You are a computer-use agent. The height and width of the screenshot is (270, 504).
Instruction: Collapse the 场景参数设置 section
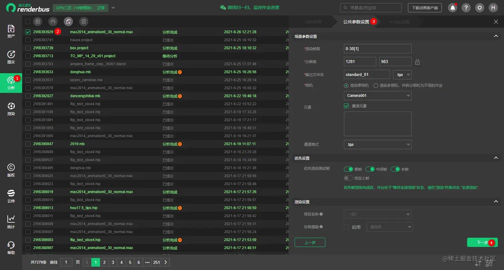(x=496, y=36)
